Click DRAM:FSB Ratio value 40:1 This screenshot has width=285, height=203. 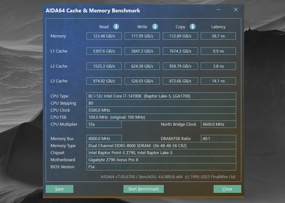(x=218, y=139)
